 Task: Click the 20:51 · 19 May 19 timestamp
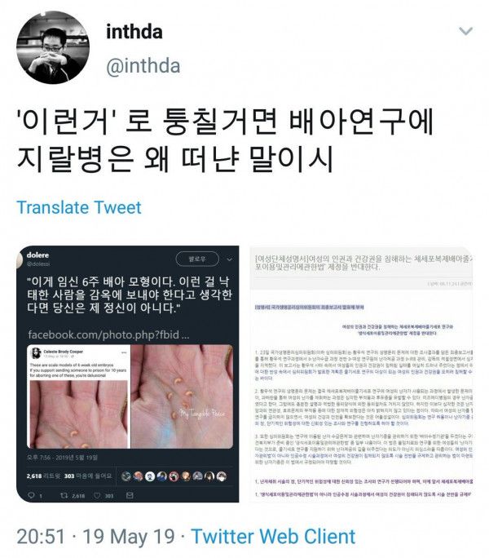coord(95,536)
